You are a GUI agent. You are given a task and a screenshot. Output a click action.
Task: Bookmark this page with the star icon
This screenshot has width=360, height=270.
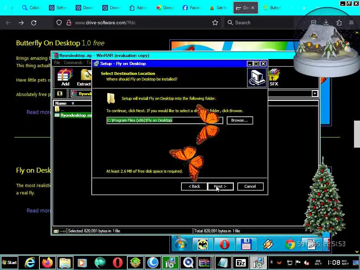pos(215,22)
